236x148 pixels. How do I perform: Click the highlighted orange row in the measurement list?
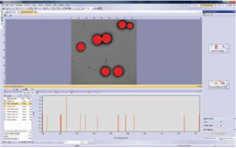pyautogui.click(x=17, y=104)
